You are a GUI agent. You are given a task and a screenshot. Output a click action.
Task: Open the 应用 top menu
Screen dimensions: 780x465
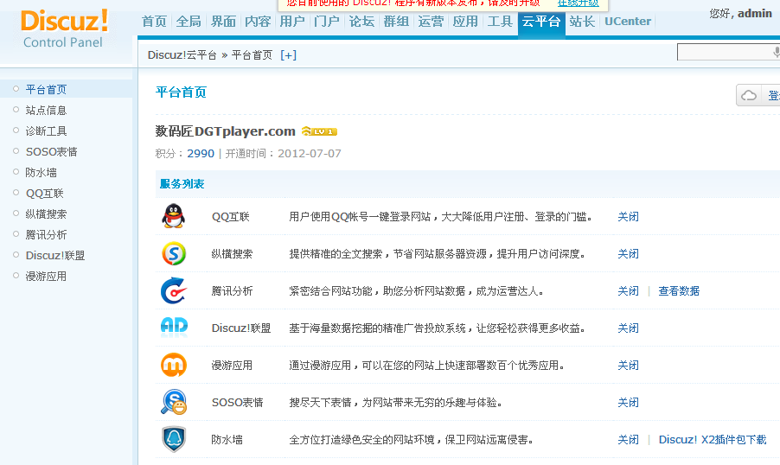[x=465, y=22]
